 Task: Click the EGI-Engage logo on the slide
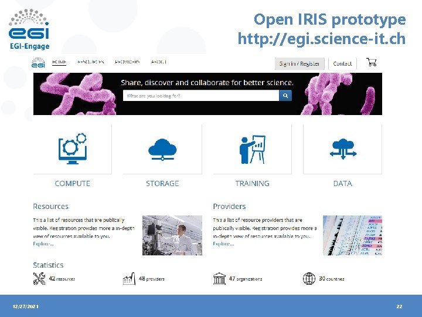click(x=29, y=29)
